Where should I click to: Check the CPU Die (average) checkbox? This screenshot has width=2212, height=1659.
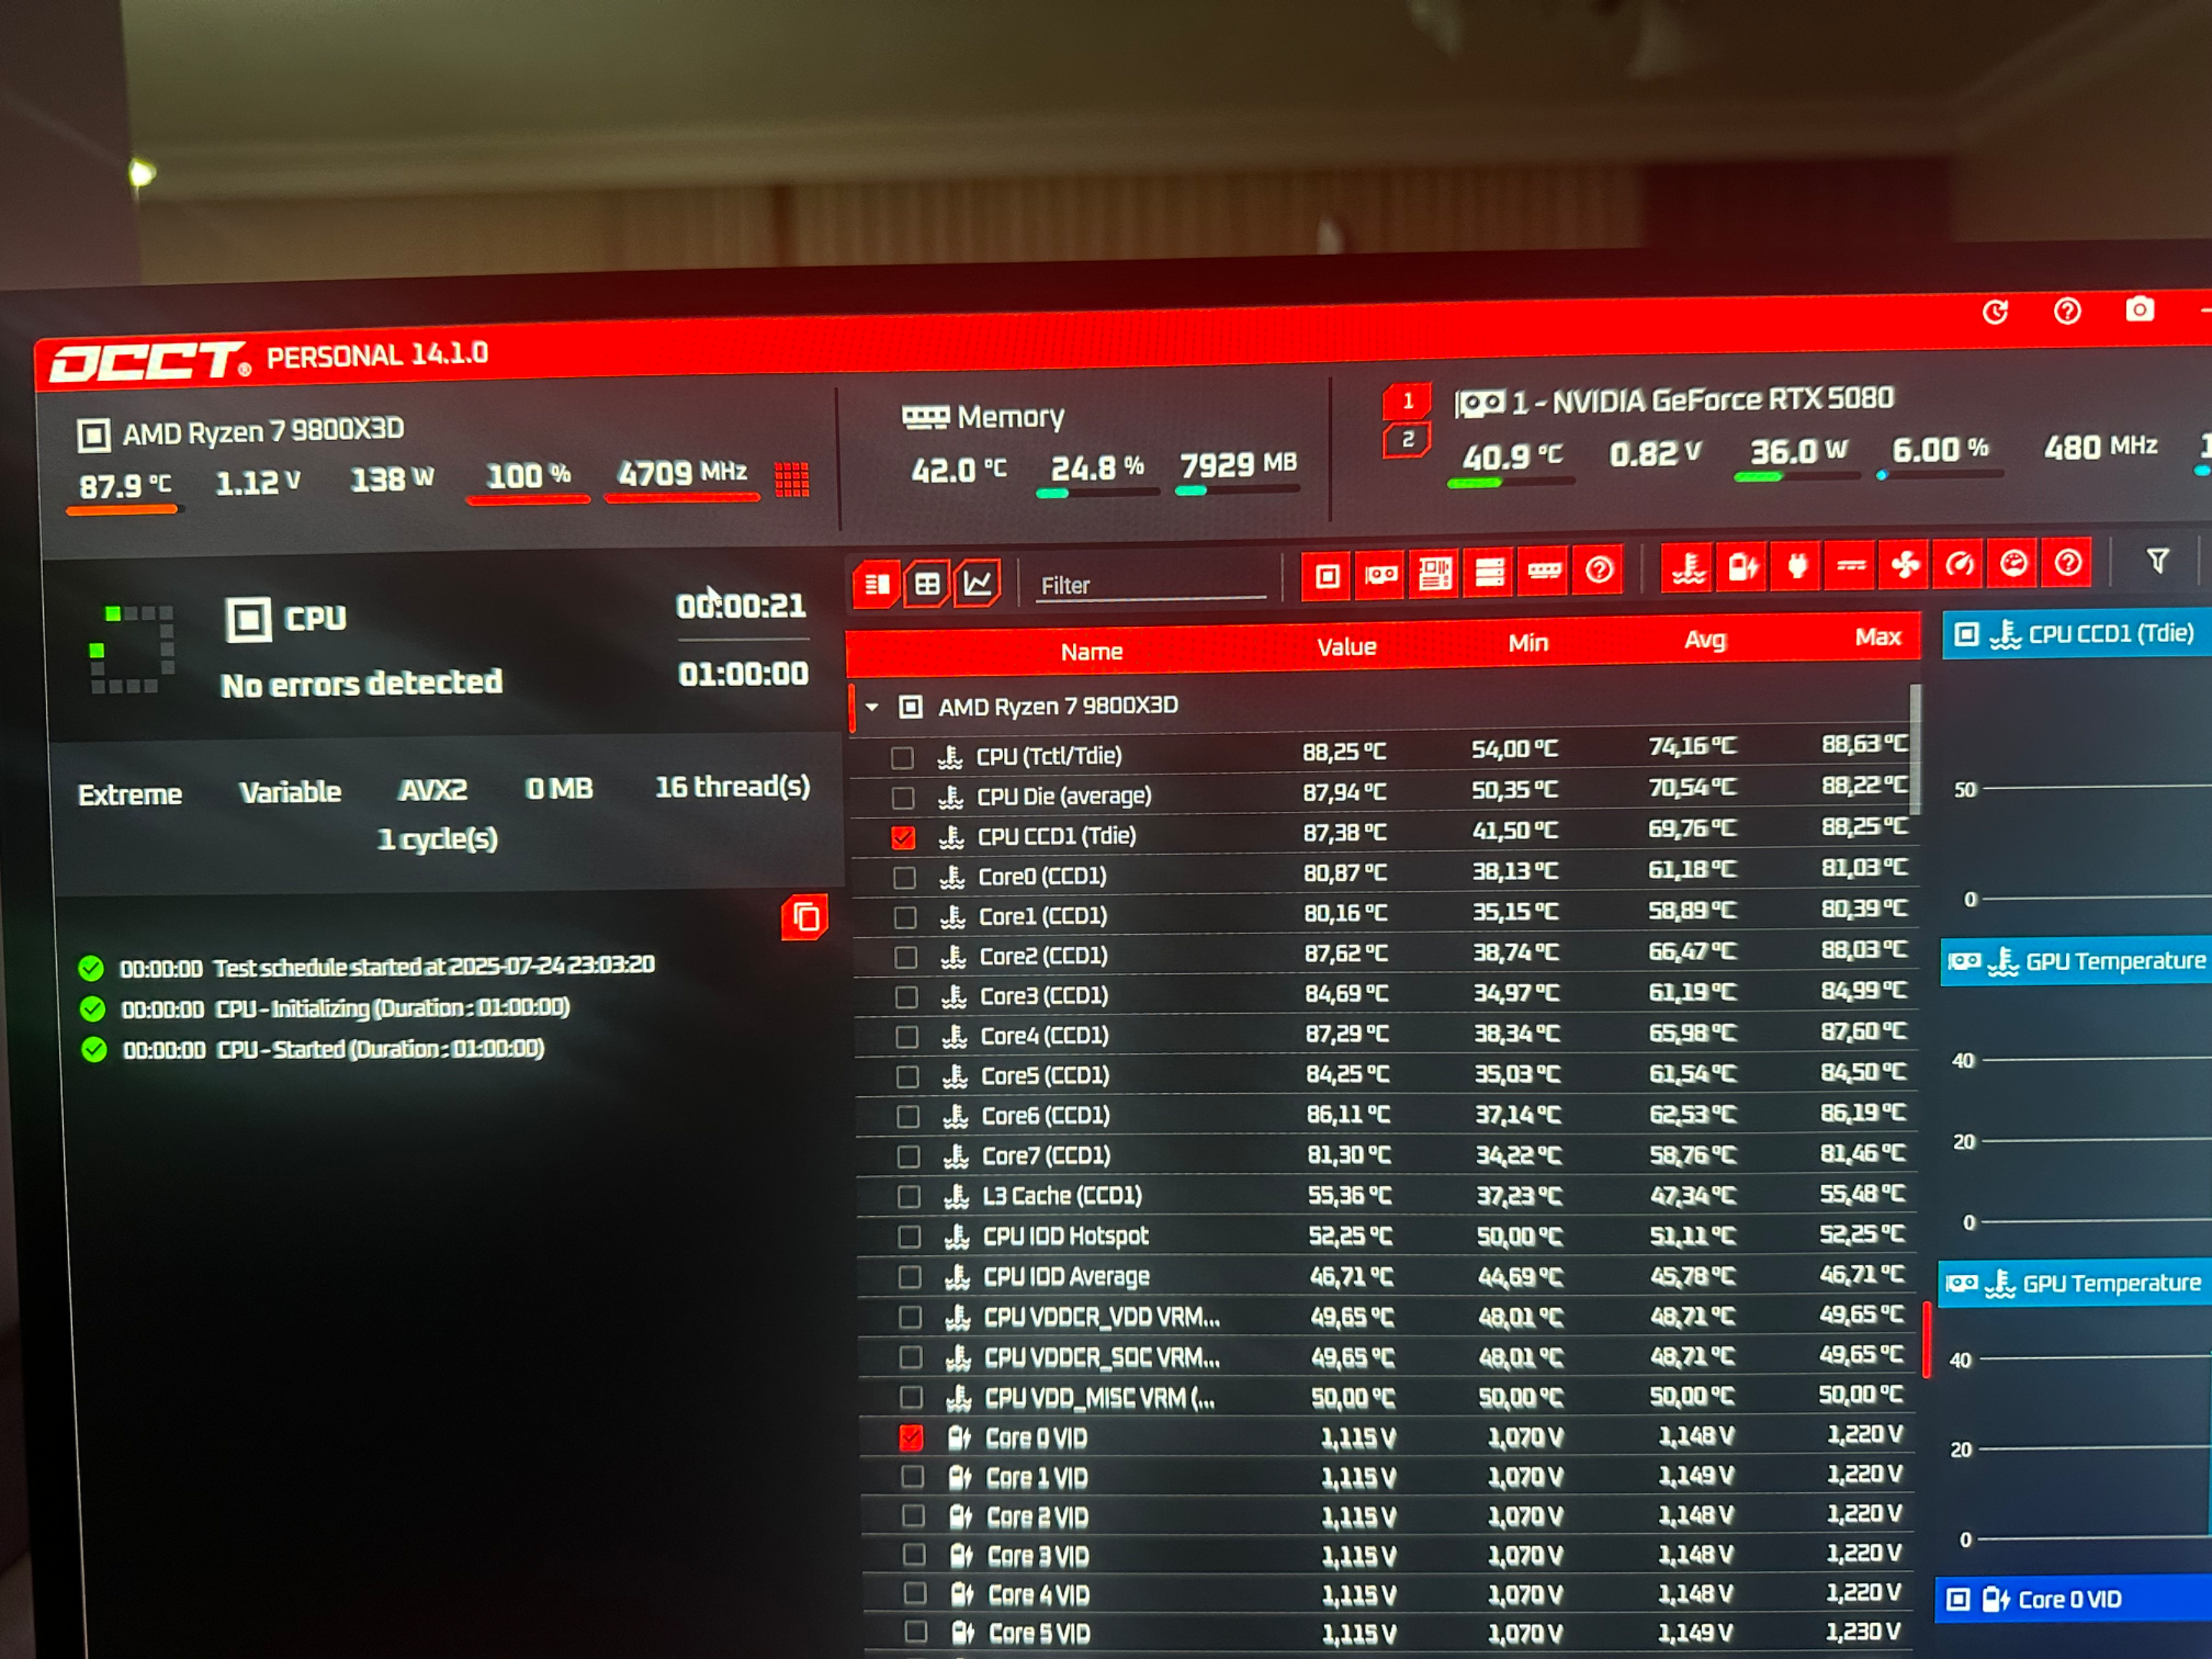pos(903,797)
